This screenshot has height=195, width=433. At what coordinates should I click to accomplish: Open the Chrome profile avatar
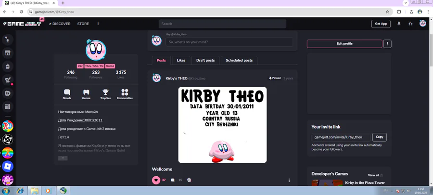click(420, 12)
